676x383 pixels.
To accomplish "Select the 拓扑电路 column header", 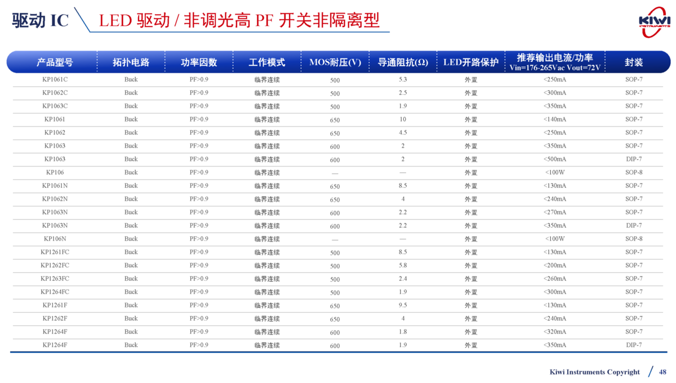I will click(131, 62).
